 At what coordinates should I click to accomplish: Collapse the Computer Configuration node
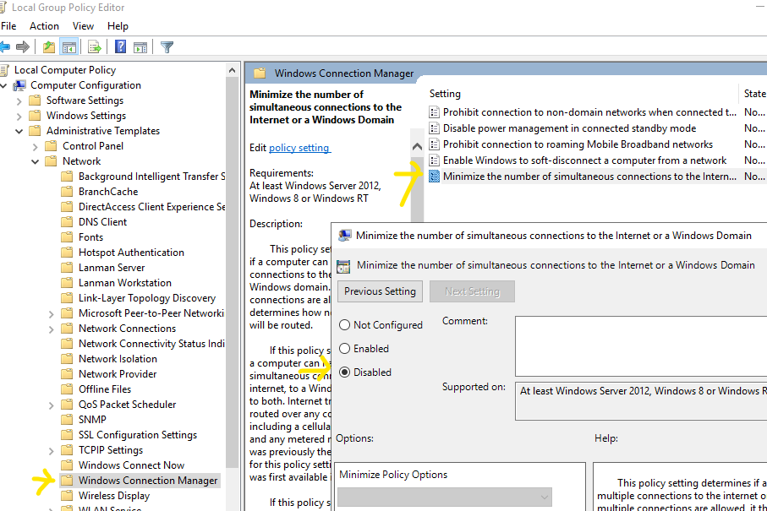(x=3, y=86)
